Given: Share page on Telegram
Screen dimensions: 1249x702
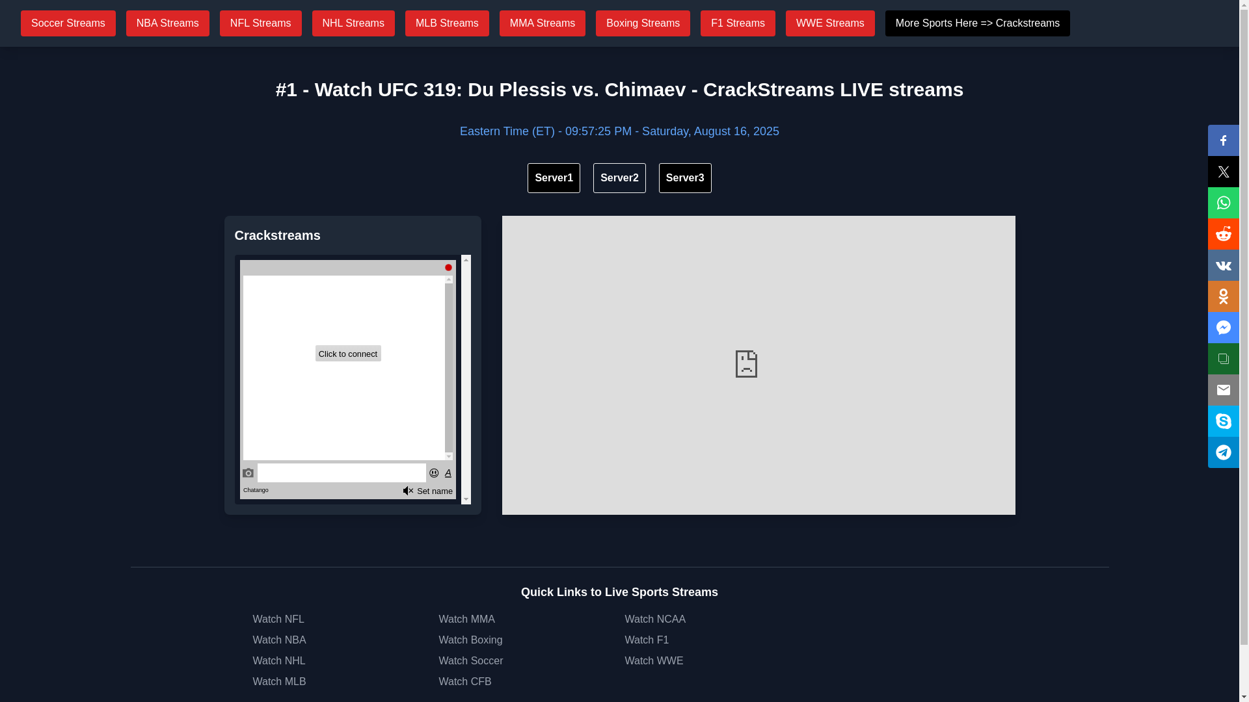Looking at the screenshot, I should coord(1223,452).
